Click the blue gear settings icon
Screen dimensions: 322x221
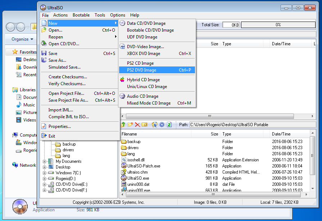[x=162, y=125]
